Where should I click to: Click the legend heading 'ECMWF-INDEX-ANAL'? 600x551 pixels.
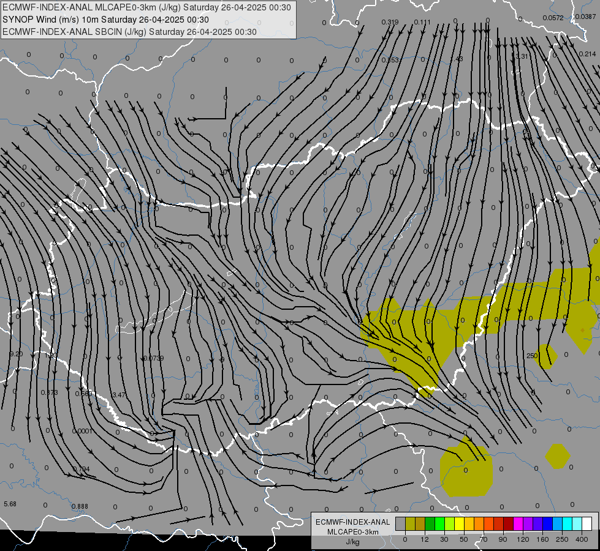point(353,522)
